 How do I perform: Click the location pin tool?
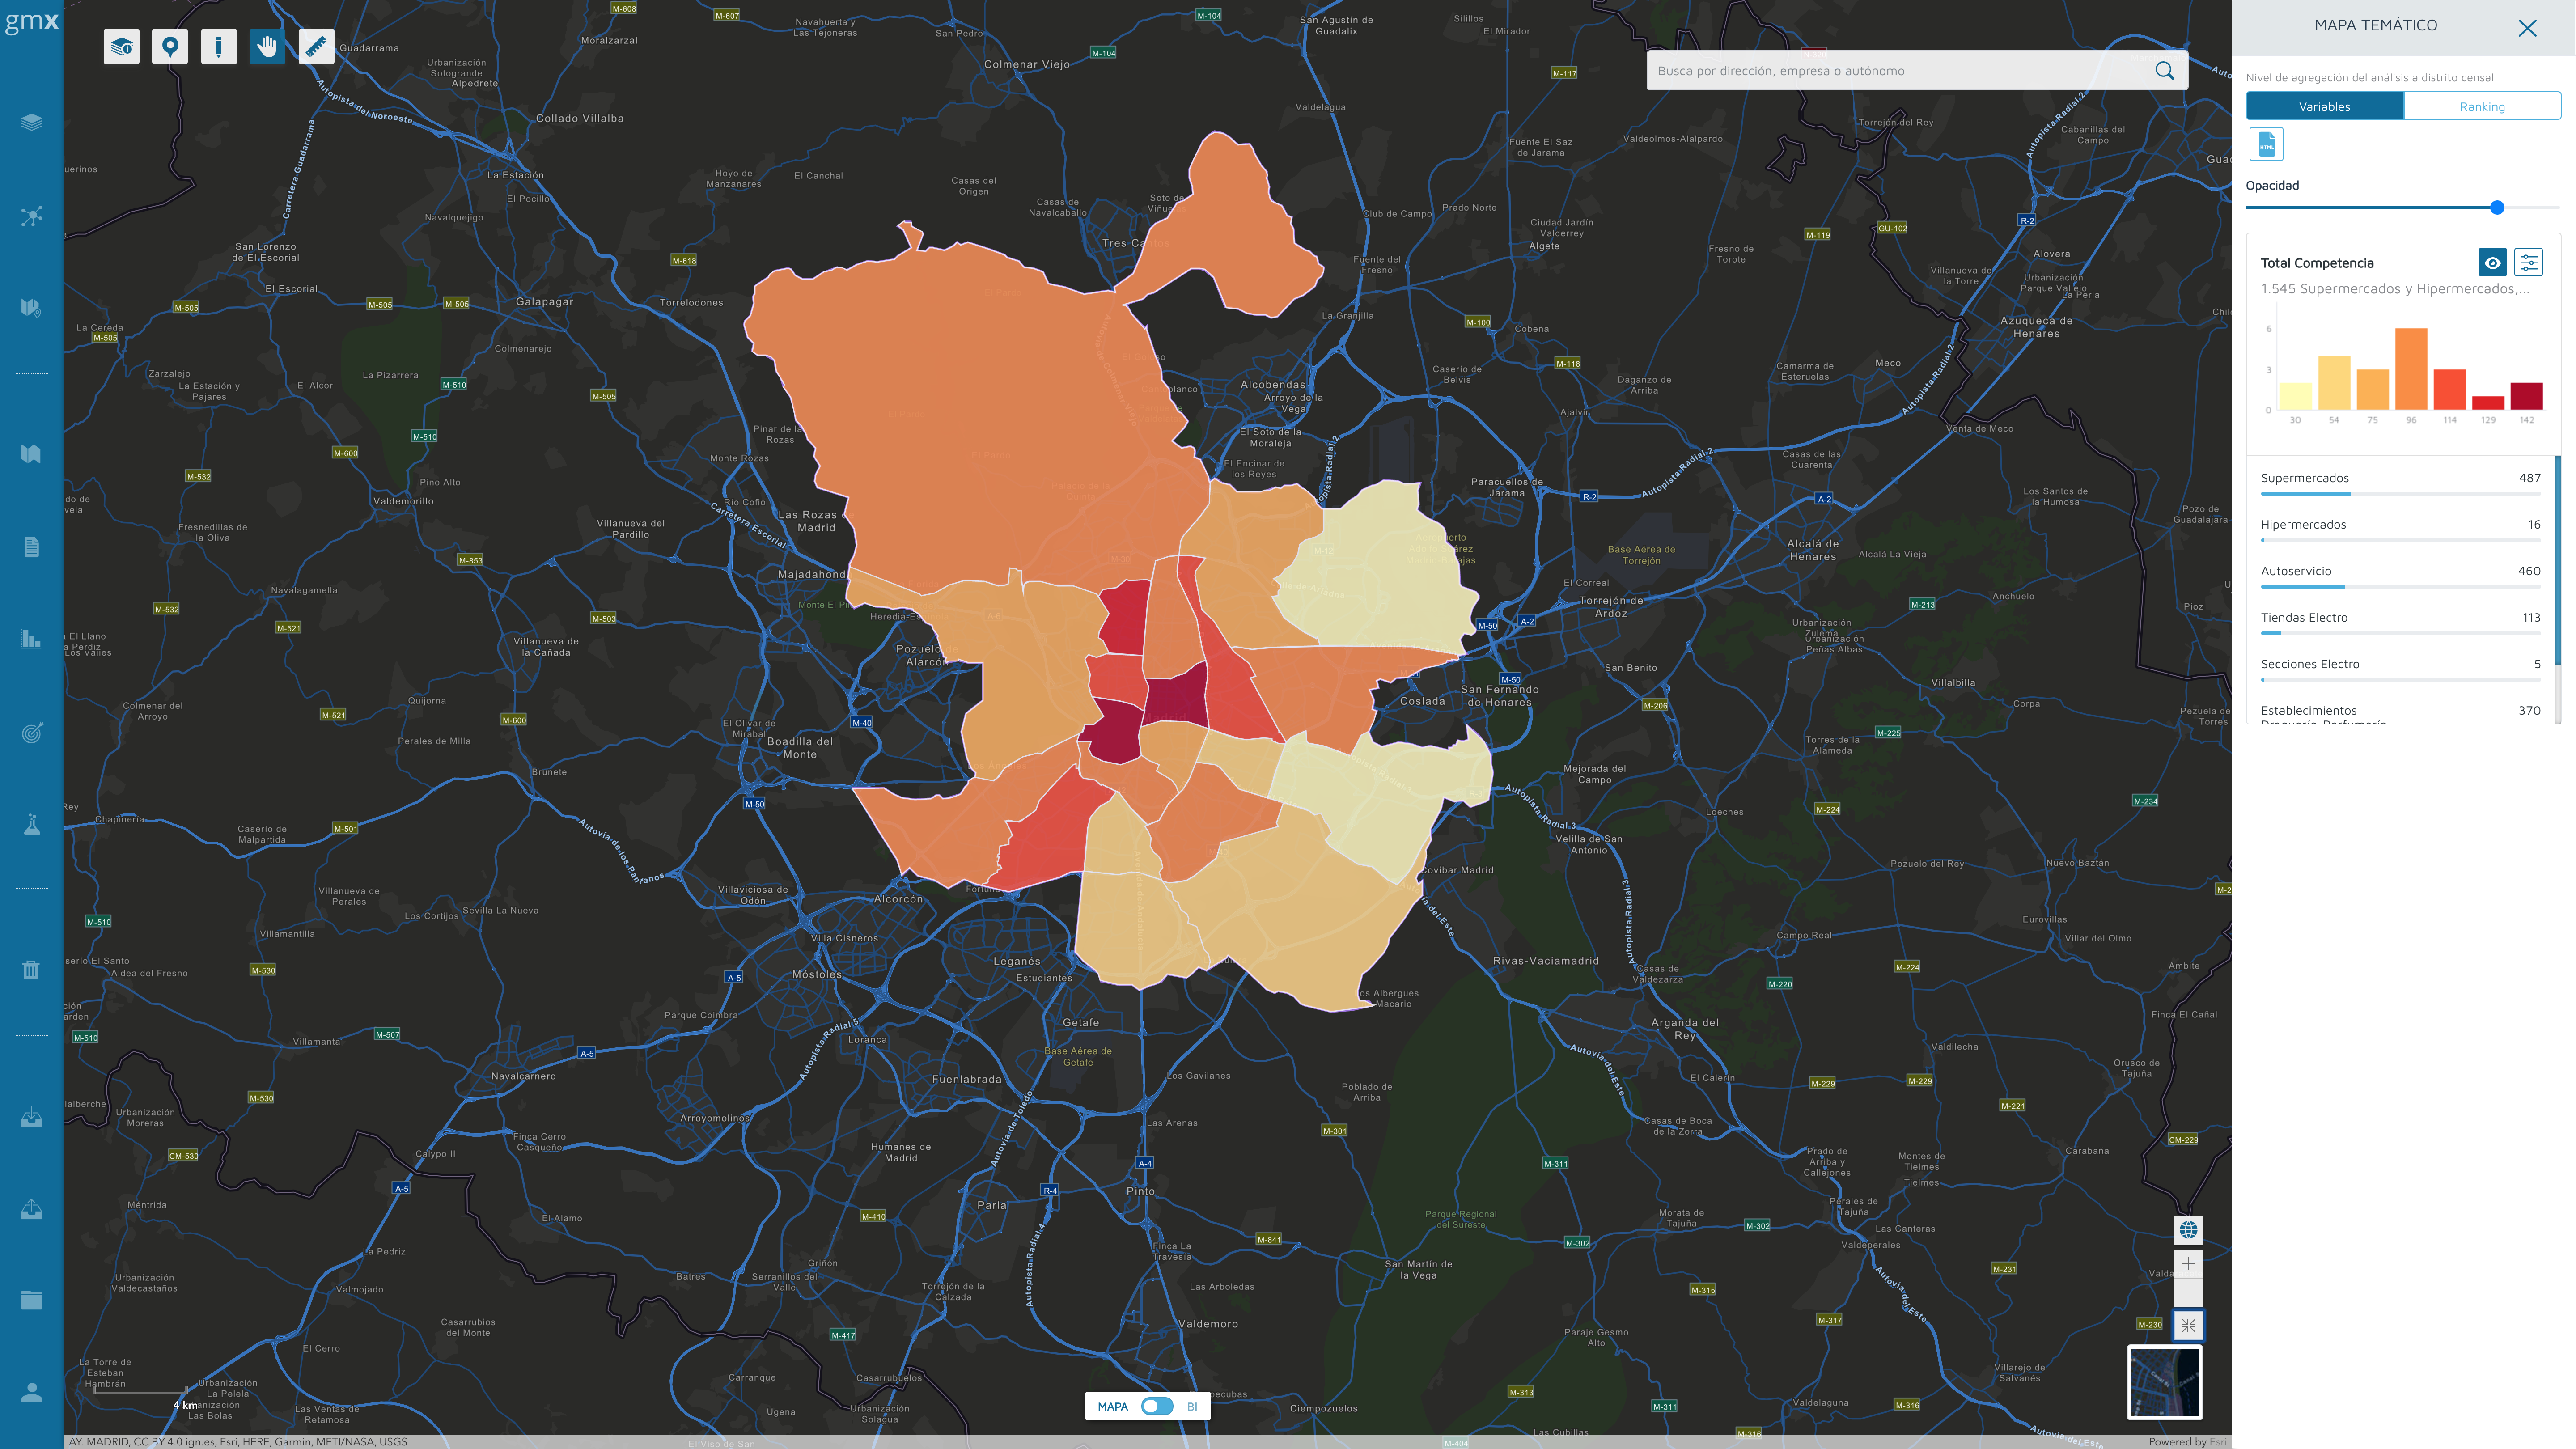170,47
